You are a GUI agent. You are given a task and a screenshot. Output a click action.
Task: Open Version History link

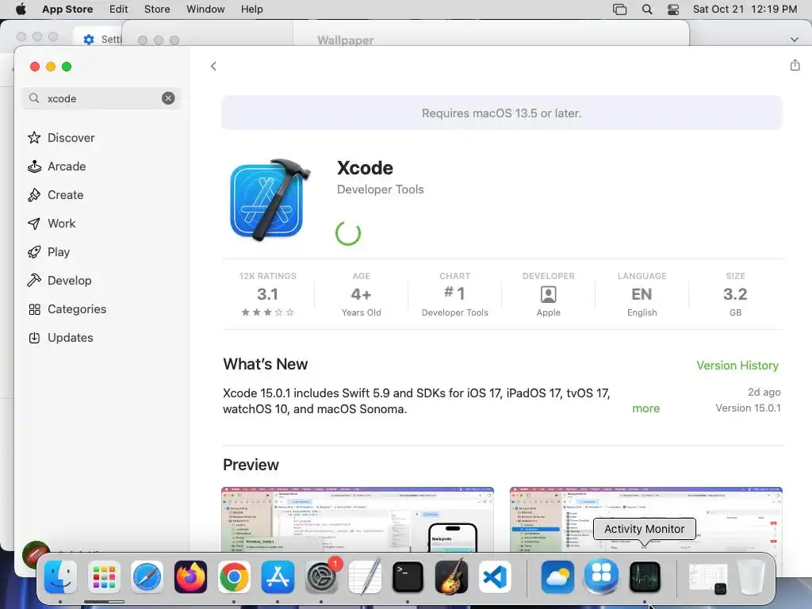(x=737, y=366)
